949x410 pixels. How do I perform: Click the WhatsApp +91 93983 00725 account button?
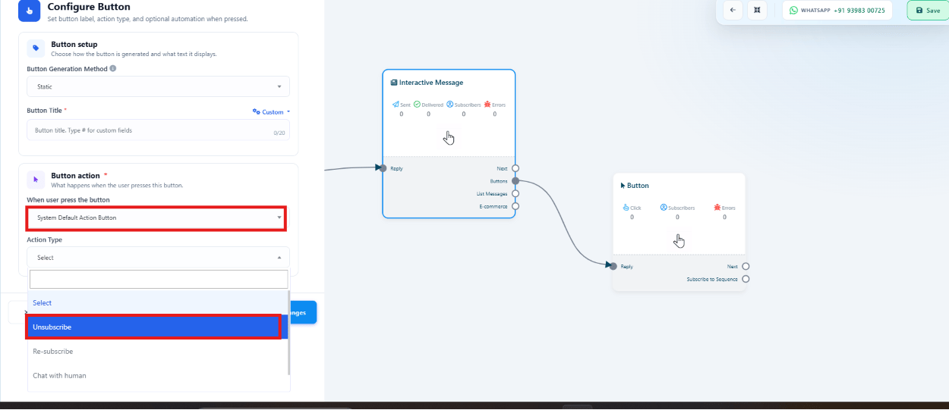pyautogui.click(x=837, y=11)
